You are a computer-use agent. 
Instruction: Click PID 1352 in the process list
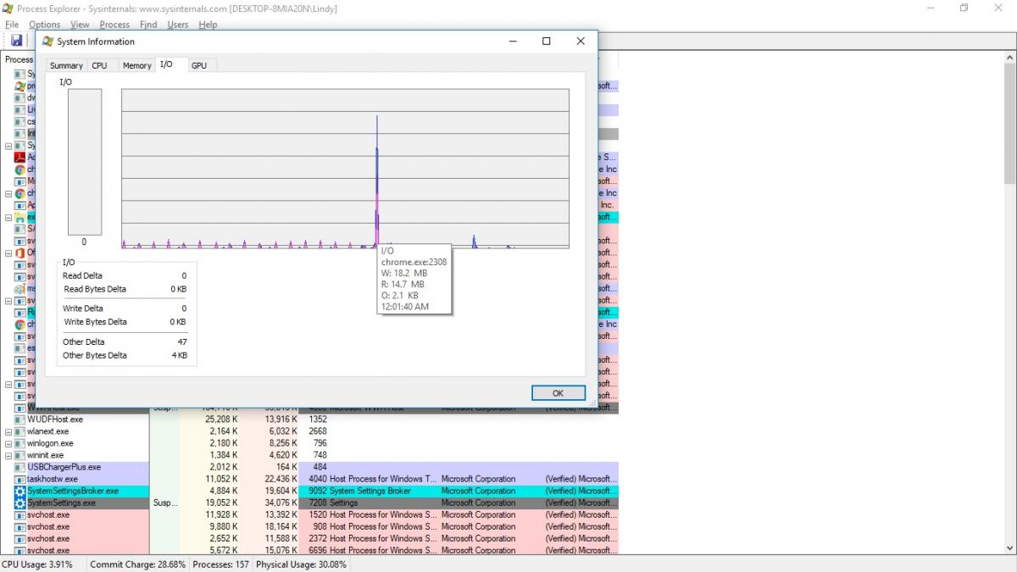[318, 419]
